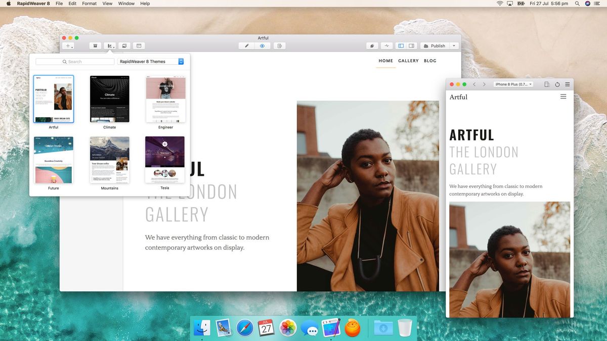Click the Health Check heartbeat icon
Viewport: 607px width, 341px height.
[x=386, y=45]
